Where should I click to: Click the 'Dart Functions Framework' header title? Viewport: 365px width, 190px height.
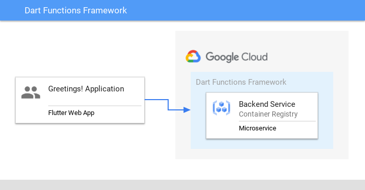[x=76, y=10]
